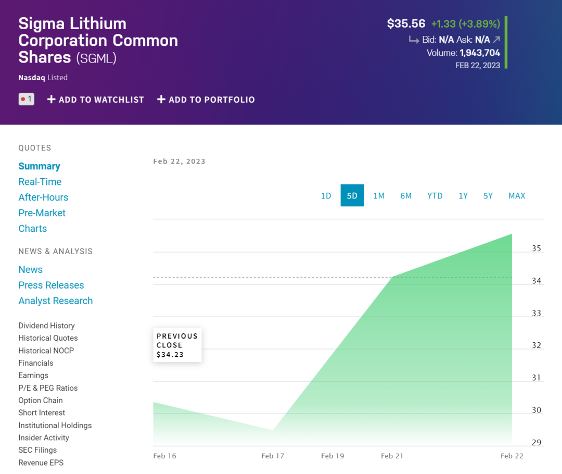The height and width of the screenshot is (474, 562).
Task: Show the MAX chart range
Action: tap(517, 196)
